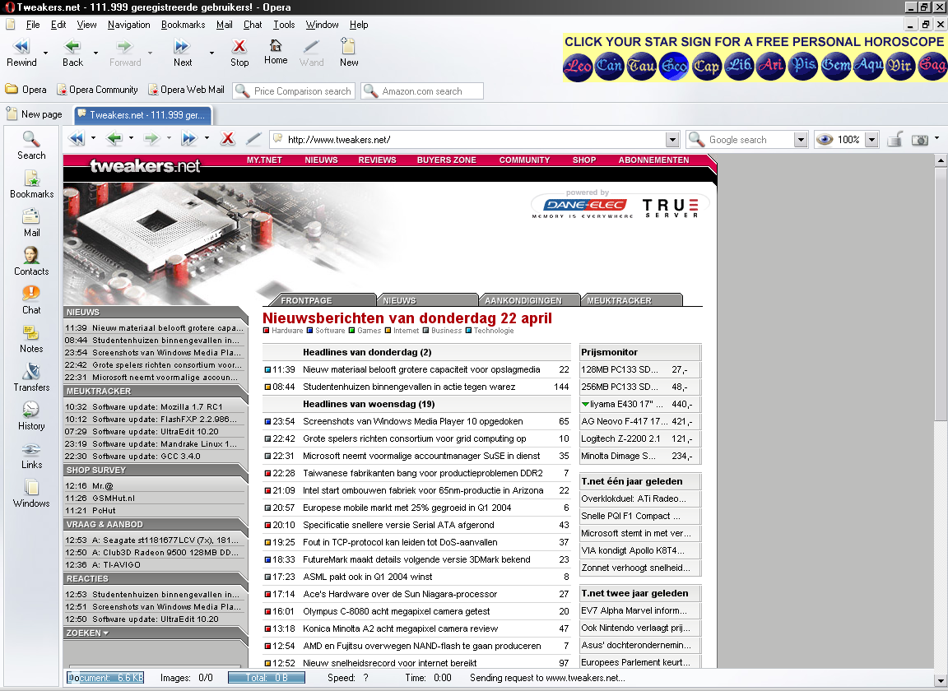
Task: Open the 100% zoom level dropdown
Action: tap(871, 140)
